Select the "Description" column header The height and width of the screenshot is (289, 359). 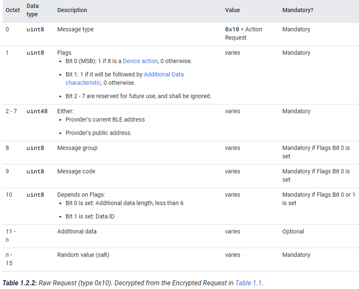coord(72,10)
